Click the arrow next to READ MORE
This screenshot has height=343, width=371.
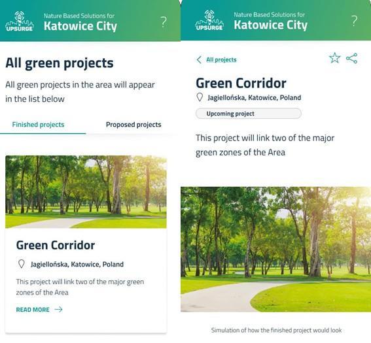coord(58,310)
